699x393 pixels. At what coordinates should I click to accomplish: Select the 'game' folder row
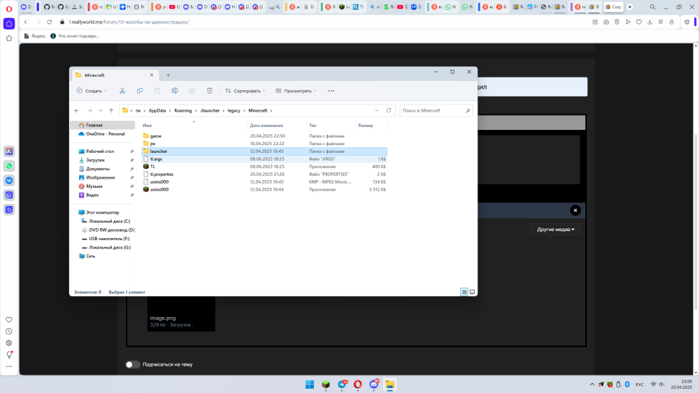click(x=264, y=136)
